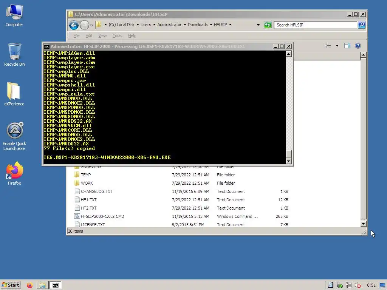Click the Search HFLSIP input field
The image size is (387, 290).
click(316, 25)
